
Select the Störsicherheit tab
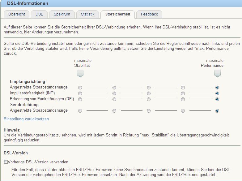[118, 14]
